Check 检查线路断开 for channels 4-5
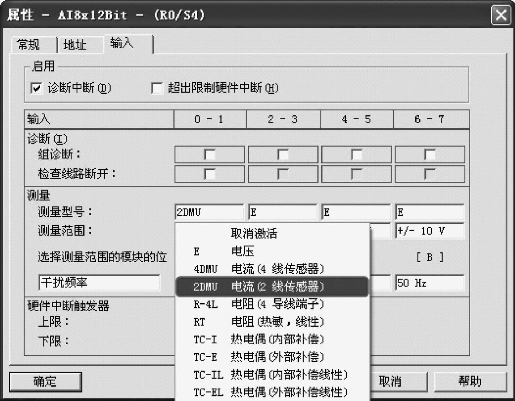The height and width of the screenshot is (401, 515). point(356,174)
